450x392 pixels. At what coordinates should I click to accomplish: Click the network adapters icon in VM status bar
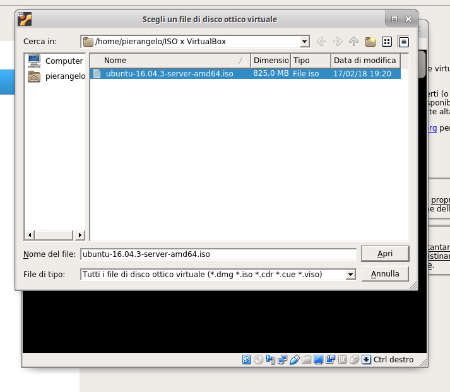coord(282,360)
